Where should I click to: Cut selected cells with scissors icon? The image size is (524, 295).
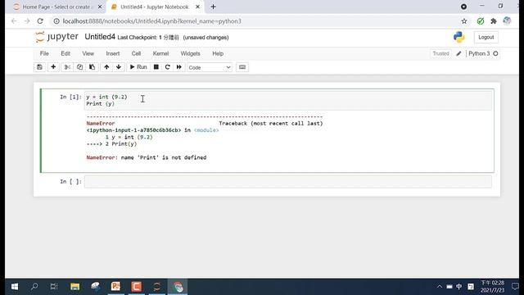coord(67,67)
